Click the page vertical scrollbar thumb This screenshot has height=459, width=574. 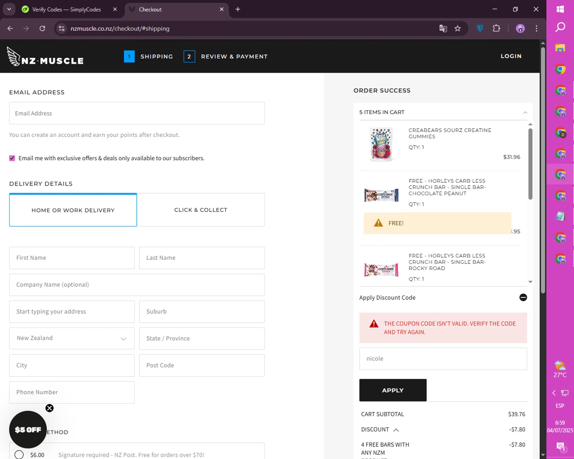click(543, 170)
